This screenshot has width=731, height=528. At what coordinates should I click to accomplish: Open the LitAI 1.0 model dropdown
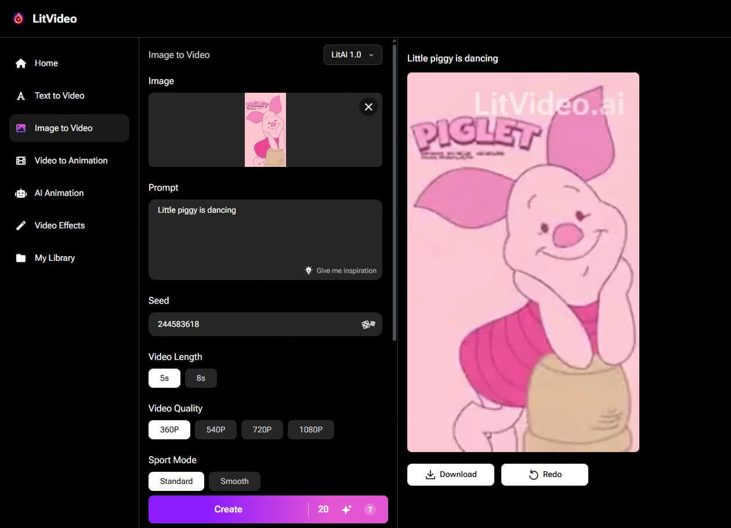pyautogui.click(x=353, y=54)
